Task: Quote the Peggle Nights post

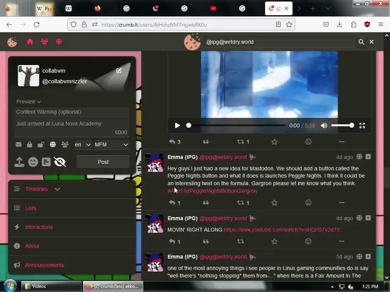Action: [206, 203]
